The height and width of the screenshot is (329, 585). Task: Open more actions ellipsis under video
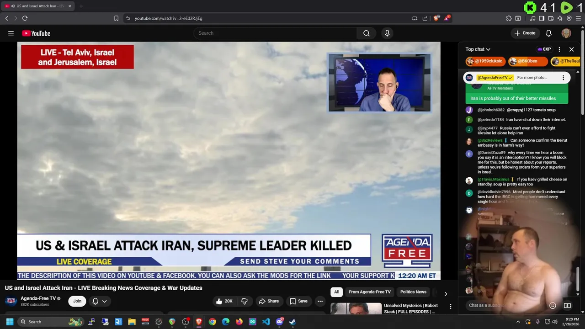click(320, 301)
